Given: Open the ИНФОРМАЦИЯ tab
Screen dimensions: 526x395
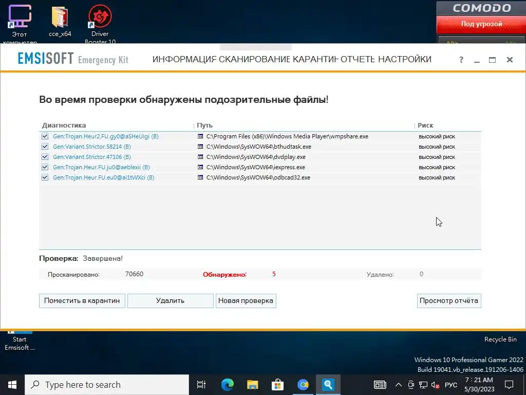Looking at the screenshot, I should click(x=184, y=59).
